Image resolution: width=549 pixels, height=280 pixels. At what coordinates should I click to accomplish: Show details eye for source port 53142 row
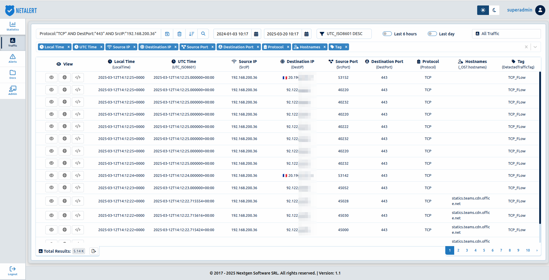pos(51,175)
